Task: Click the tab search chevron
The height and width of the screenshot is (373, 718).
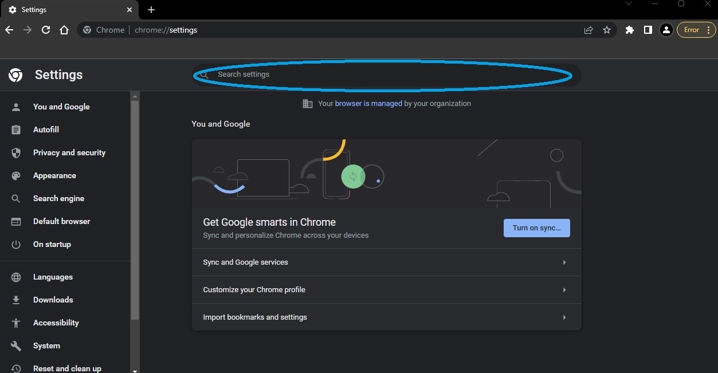Action: click(x=629, y=4)
